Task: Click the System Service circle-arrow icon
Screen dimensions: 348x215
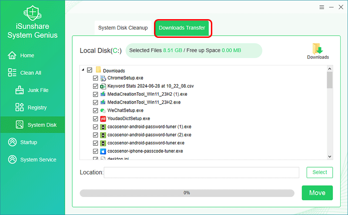Action: (12, 159)
